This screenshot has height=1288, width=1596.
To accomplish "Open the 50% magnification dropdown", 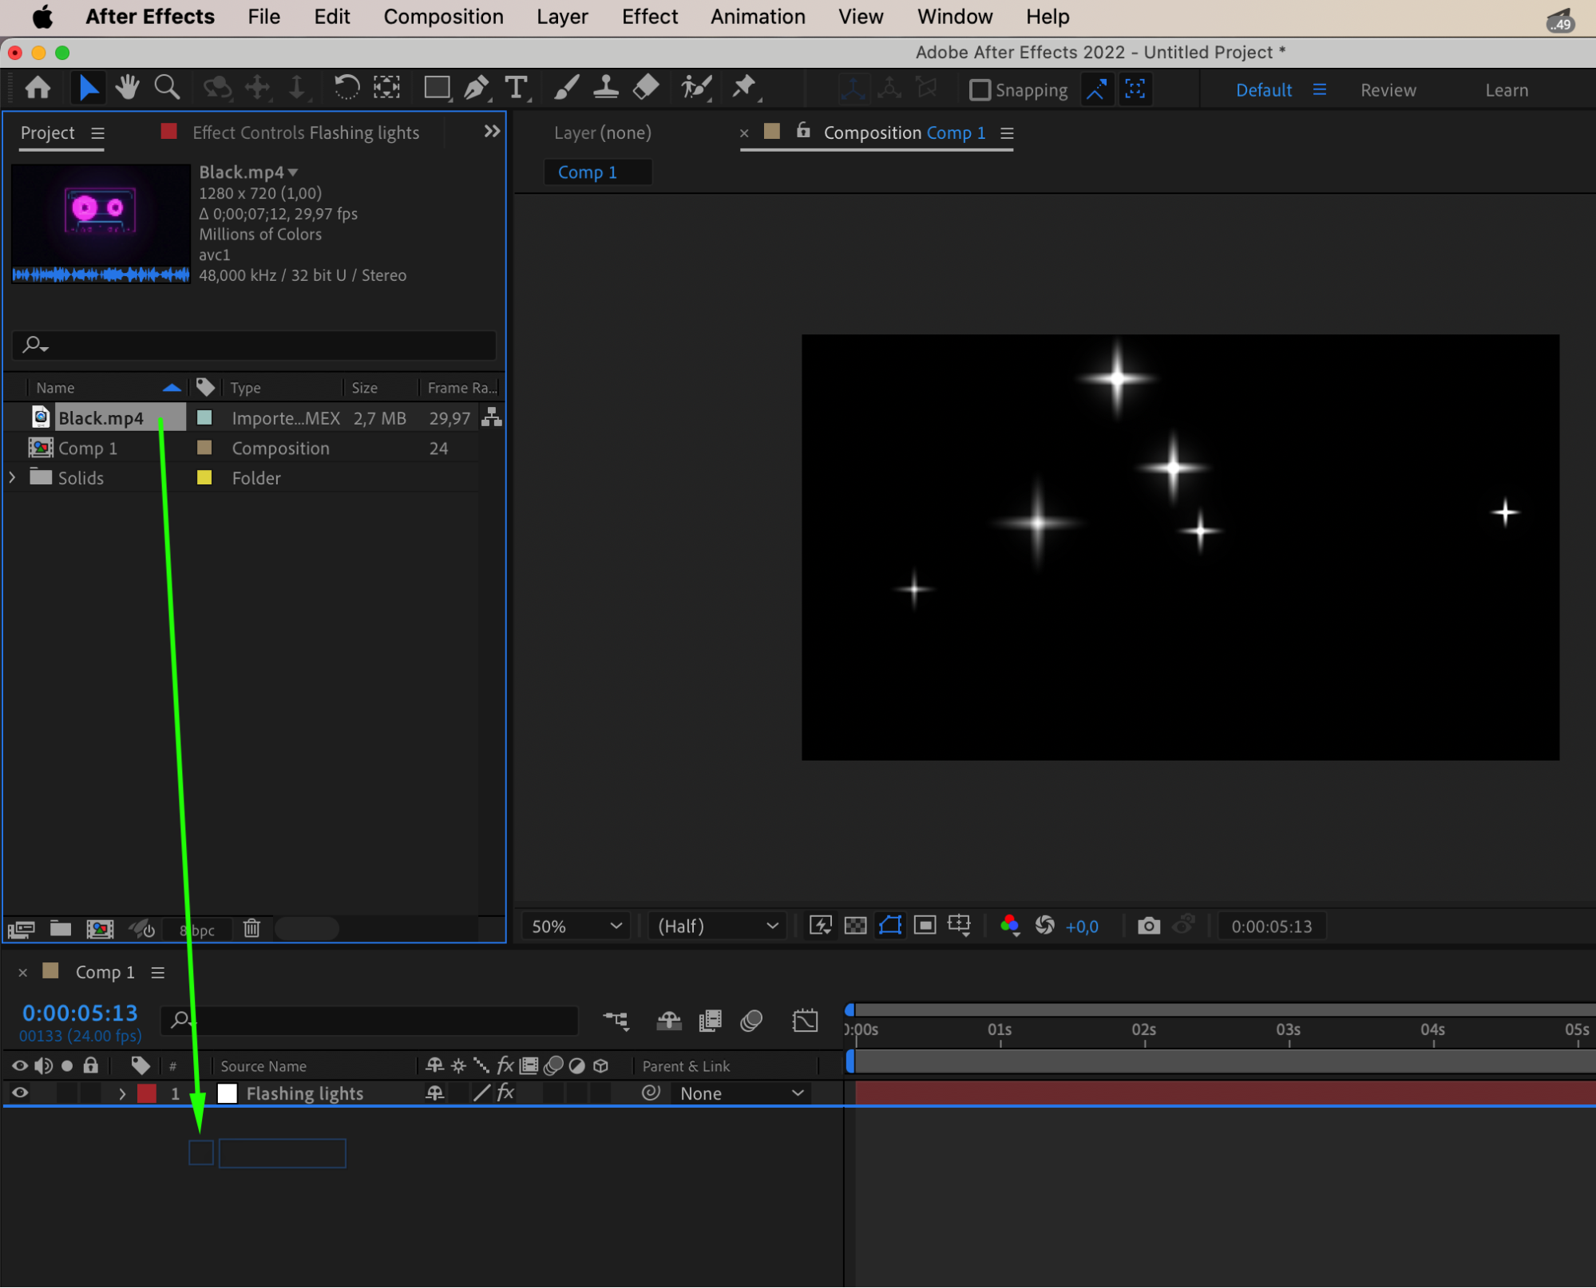I will pos(576,926).
